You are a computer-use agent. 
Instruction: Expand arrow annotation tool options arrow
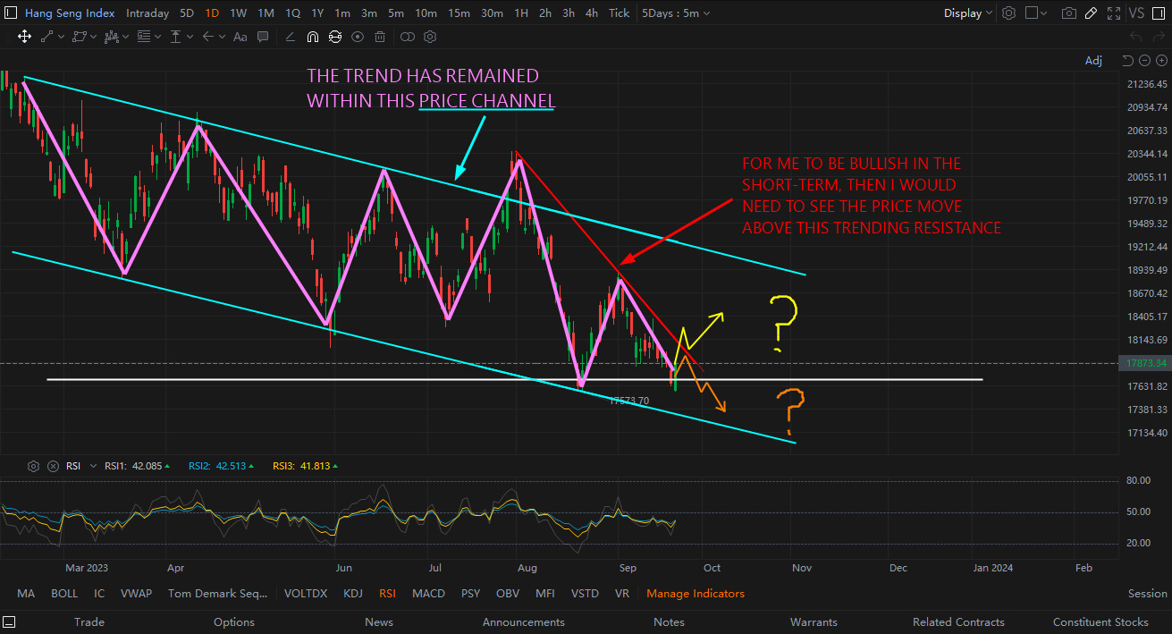tap(222, 37)
